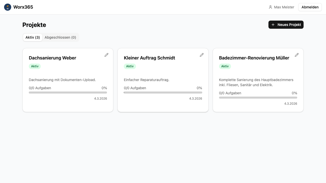This screenshot has width=326, height=183.
Task: Open the Dachsanierung Weber project title
Action: (52, 58)
